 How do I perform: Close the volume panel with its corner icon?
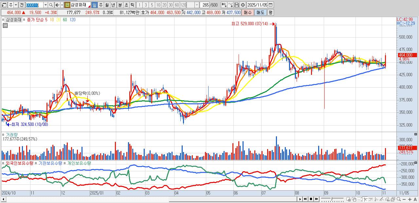(416, 134)
